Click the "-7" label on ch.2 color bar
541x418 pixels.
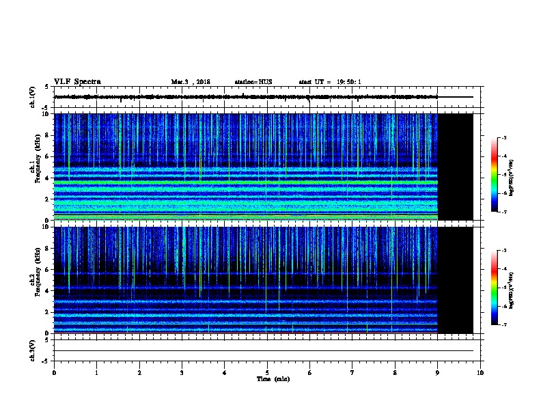504,325
